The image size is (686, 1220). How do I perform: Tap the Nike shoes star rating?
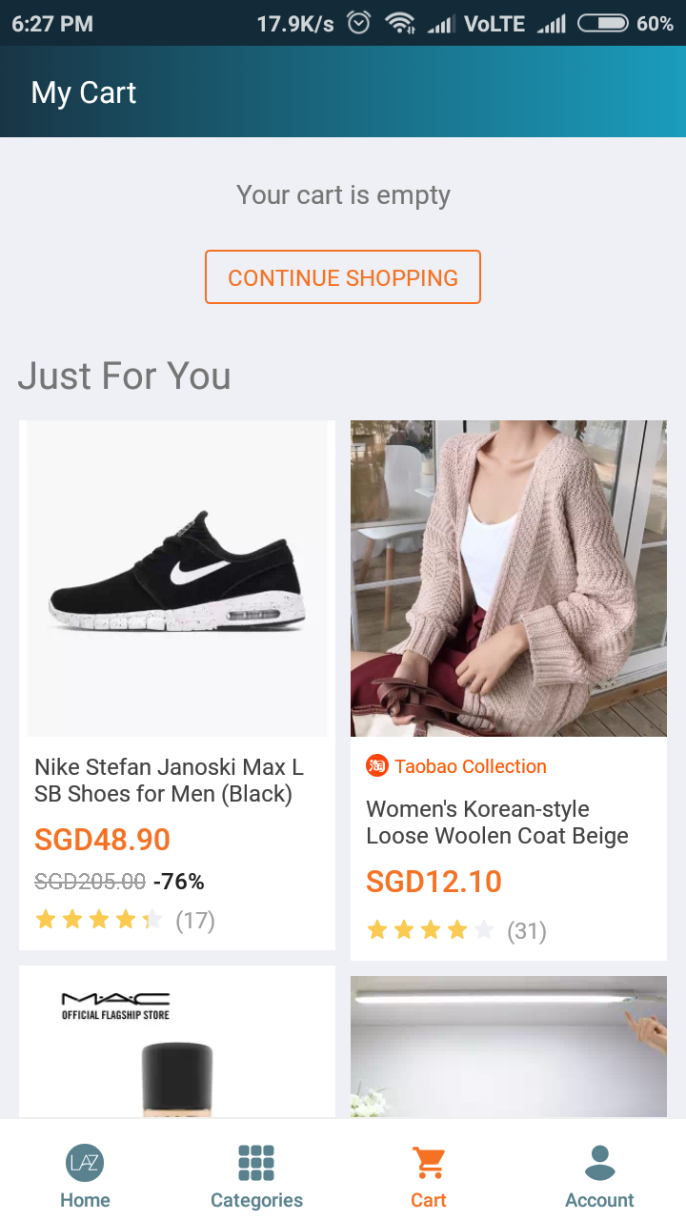pos(99,920)
